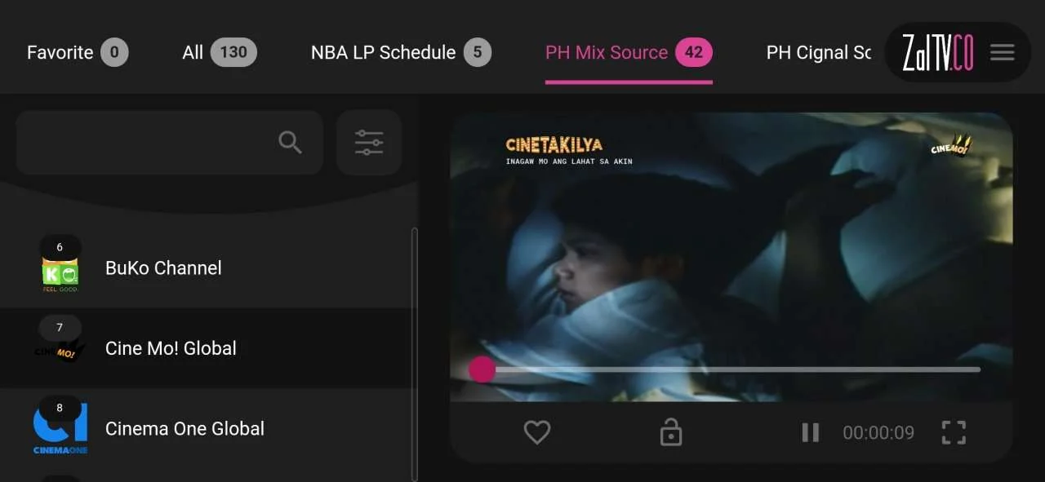Viewport: 1045px width, 482px height.
Task: Pause the video playback
Action: click(x=810, y=432)
